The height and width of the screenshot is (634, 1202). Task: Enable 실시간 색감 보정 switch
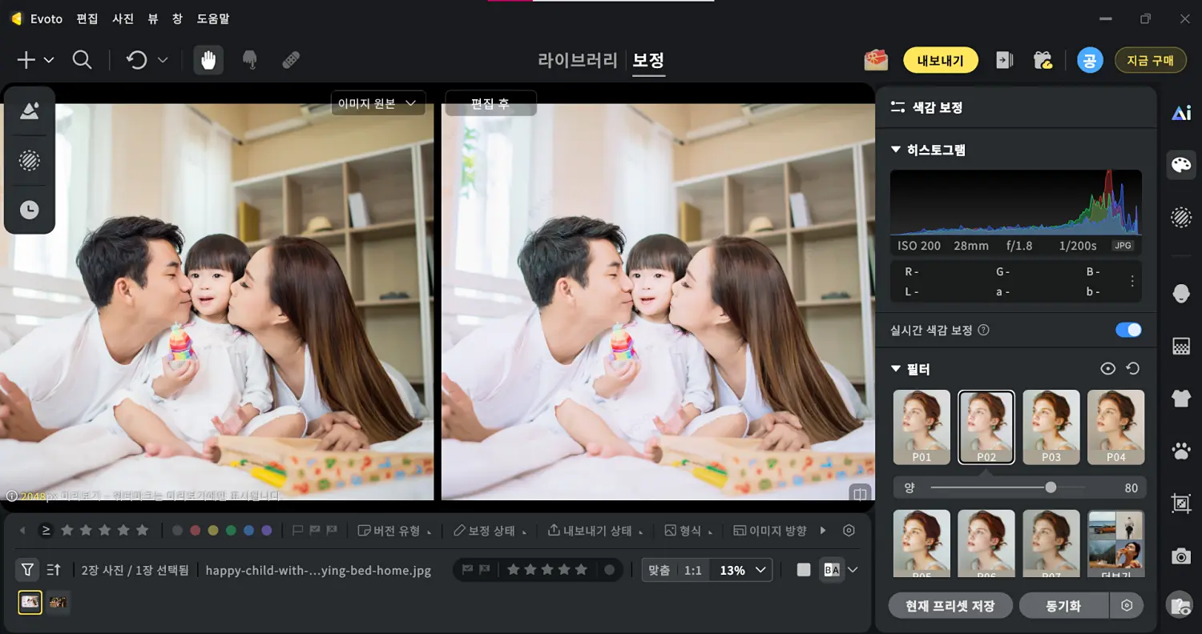[1128, 330]
